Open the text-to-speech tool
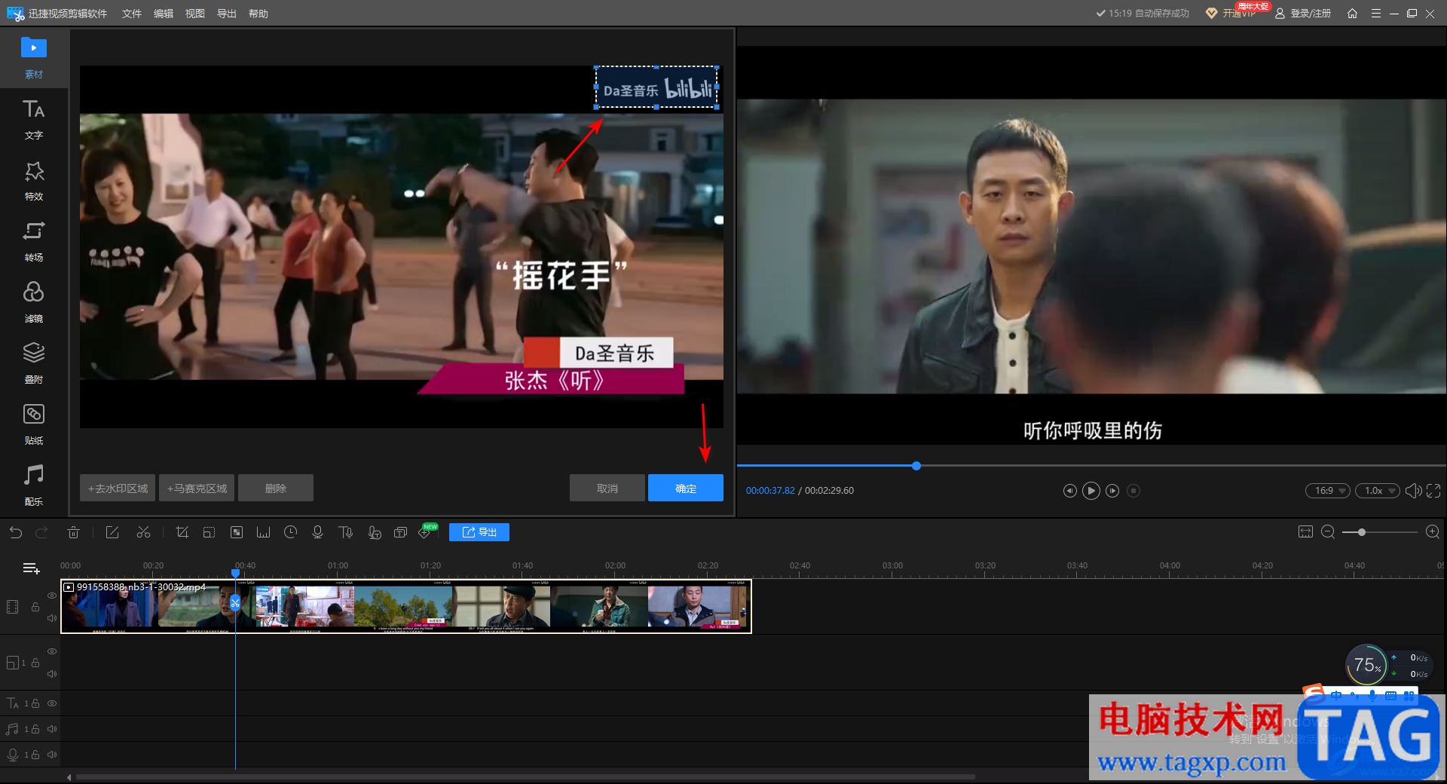The width and height of the screenshot is (1447, 784). 345,532
